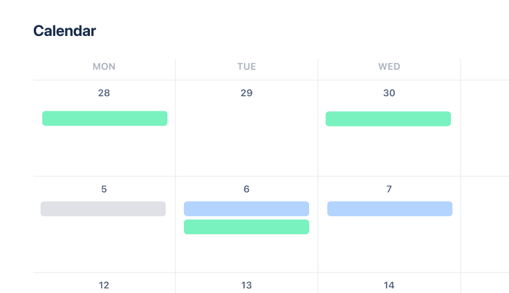Click the Calendar page heading
This screenshot has height=293, width=509.
coord(64,30)
